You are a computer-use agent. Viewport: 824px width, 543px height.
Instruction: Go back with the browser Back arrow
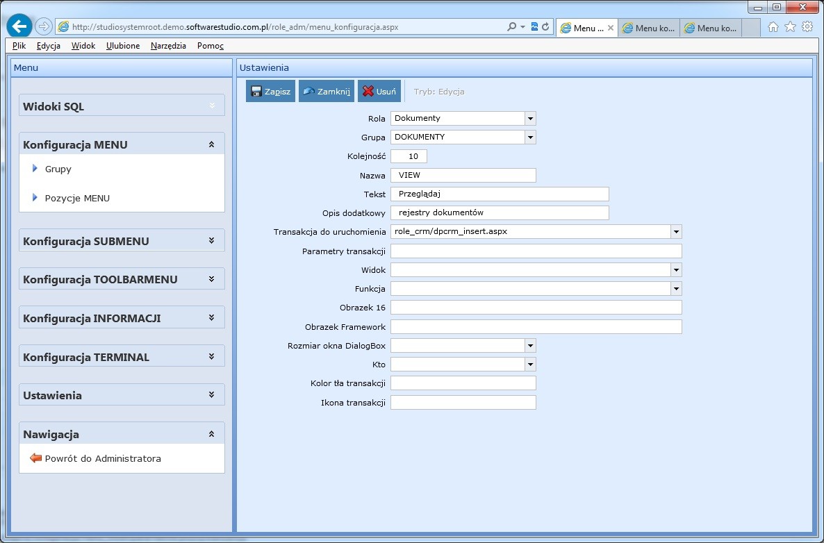point(19,26)
